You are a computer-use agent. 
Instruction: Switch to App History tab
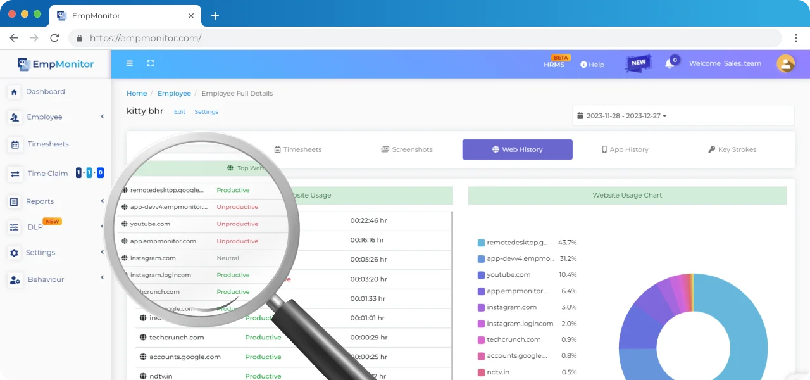click(x=625, y=149)
